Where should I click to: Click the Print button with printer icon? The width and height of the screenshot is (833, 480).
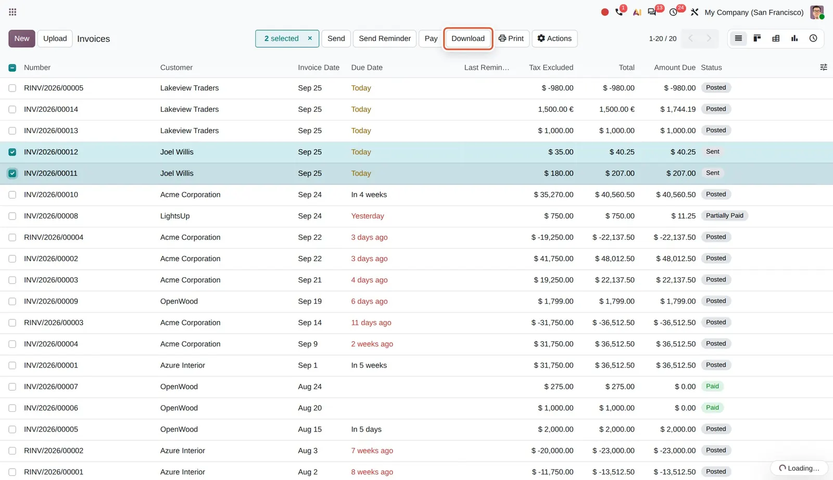[x=511, y=38]
